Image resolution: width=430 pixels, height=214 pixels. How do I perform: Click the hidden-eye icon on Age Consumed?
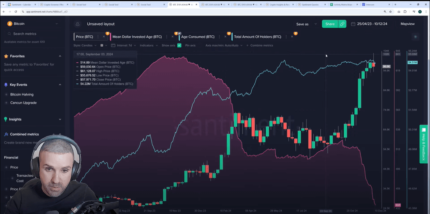[x=179, y=33]
